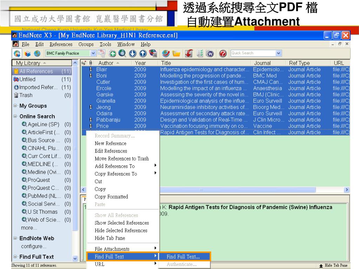Select the Imported References group
Image resolution: width=359 pixels, height=269 pixels.
[42, 87]
